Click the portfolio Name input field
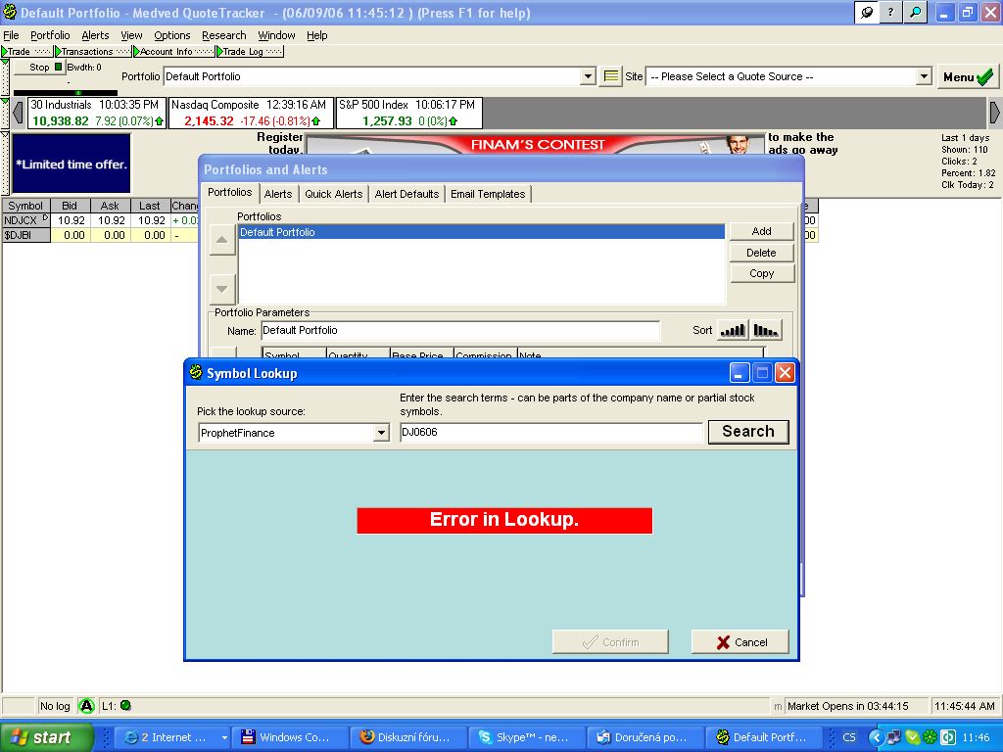The height and width of the screenshot is (752, 1003). click(x=460, y=331)
